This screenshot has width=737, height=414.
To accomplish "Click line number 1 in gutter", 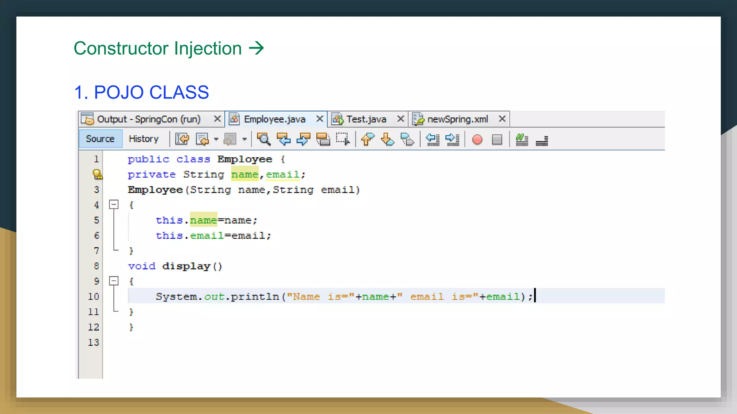I will (x=96, y=159).
